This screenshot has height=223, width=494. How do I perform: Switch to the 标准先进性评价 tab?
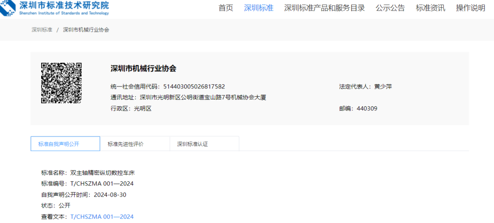(135, 144)
